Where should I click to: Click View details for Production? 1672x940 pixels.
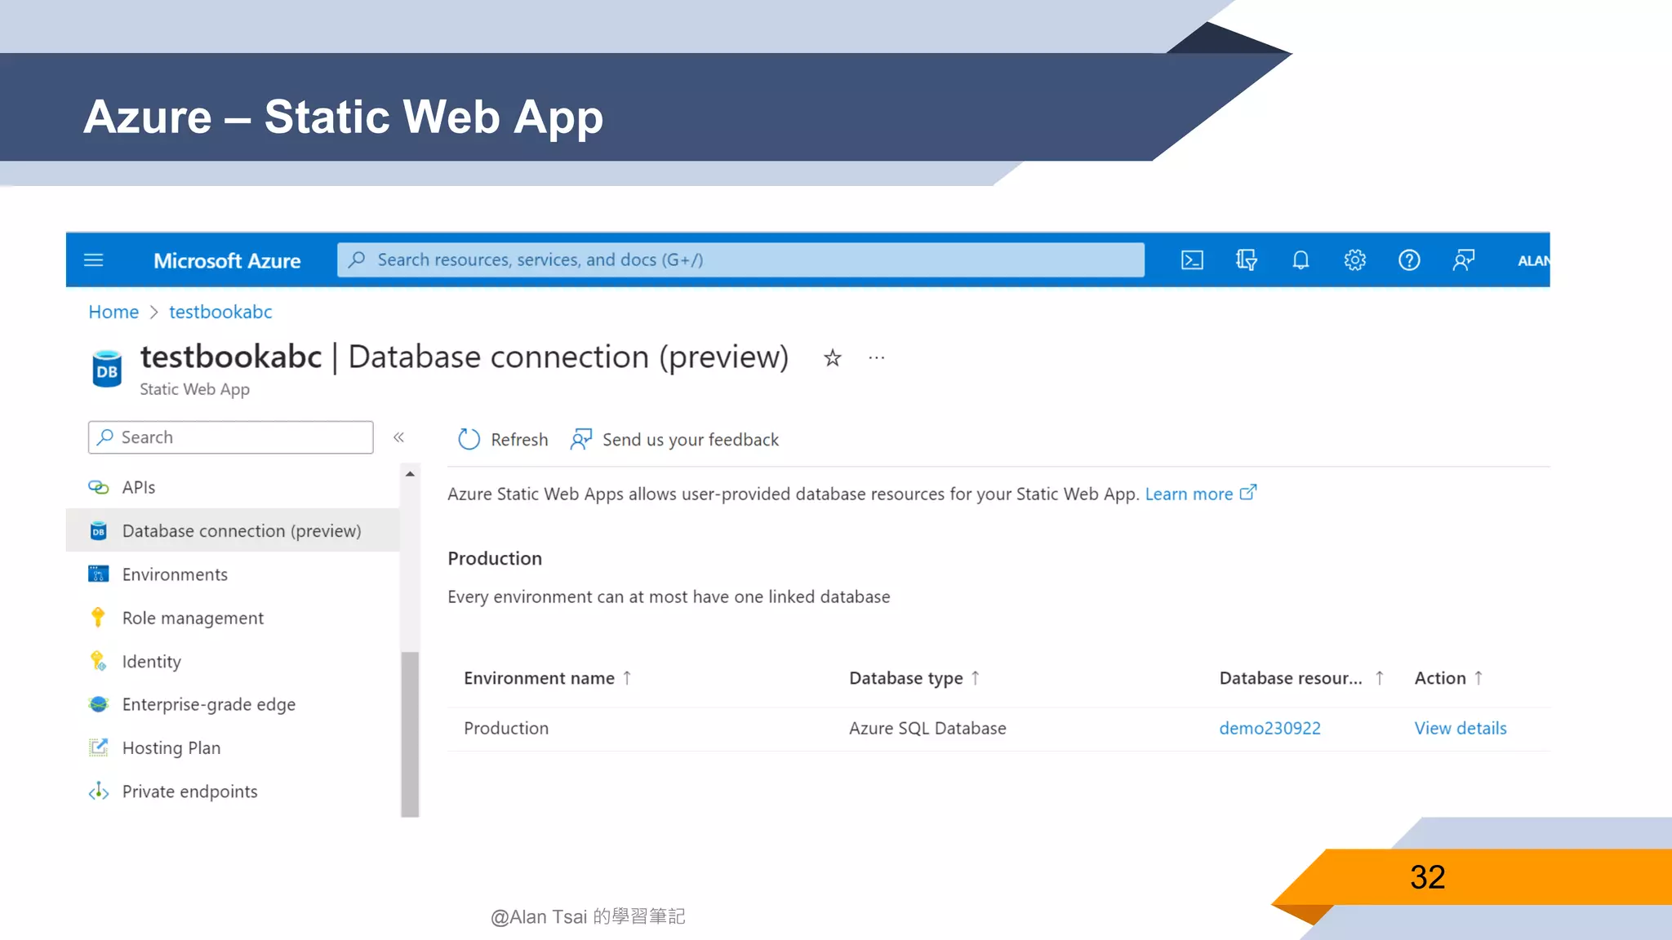1461,728
